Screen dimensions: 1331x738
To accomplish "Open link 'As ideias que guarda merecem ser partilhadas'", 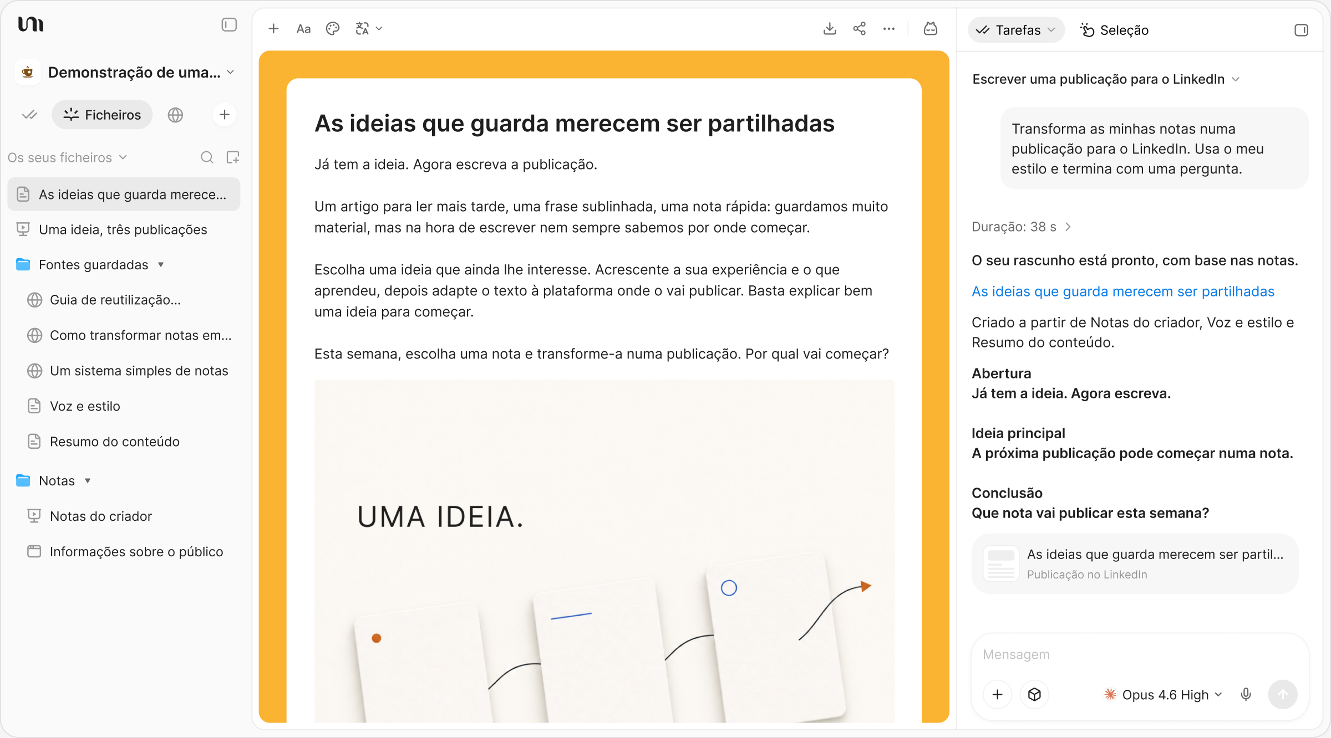I will click(1123, 291).
